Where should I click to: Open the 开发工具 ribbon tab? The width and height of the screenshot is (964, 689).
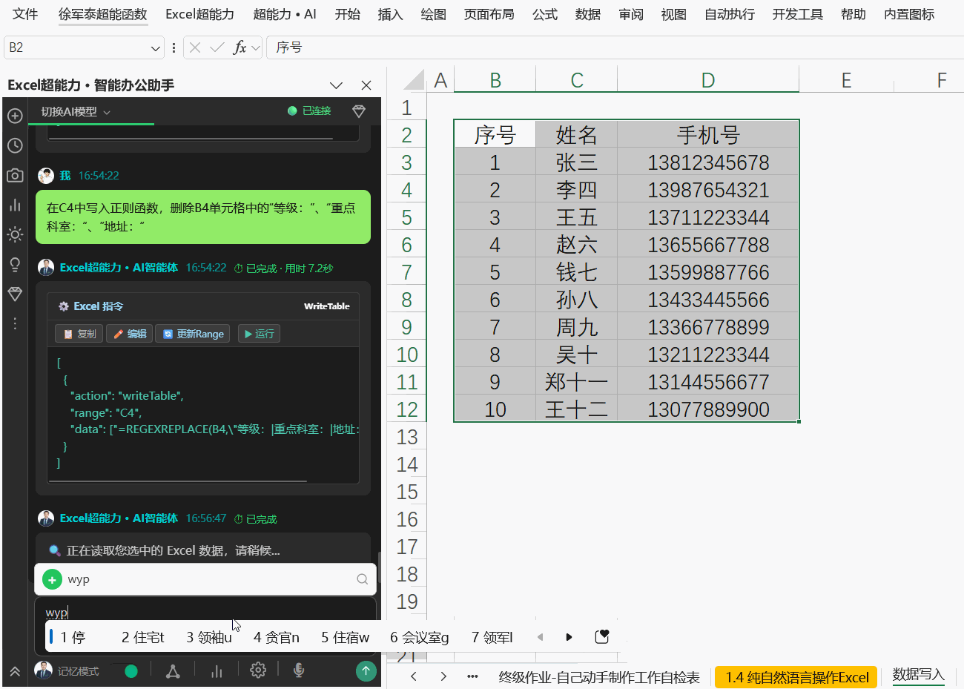click(798, 14)
